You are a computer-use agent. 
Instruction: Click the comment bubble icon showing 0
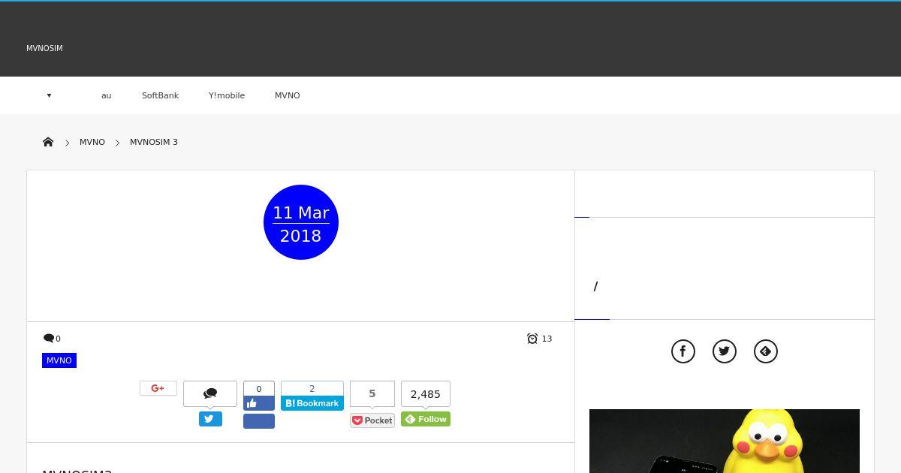(49, 339)
